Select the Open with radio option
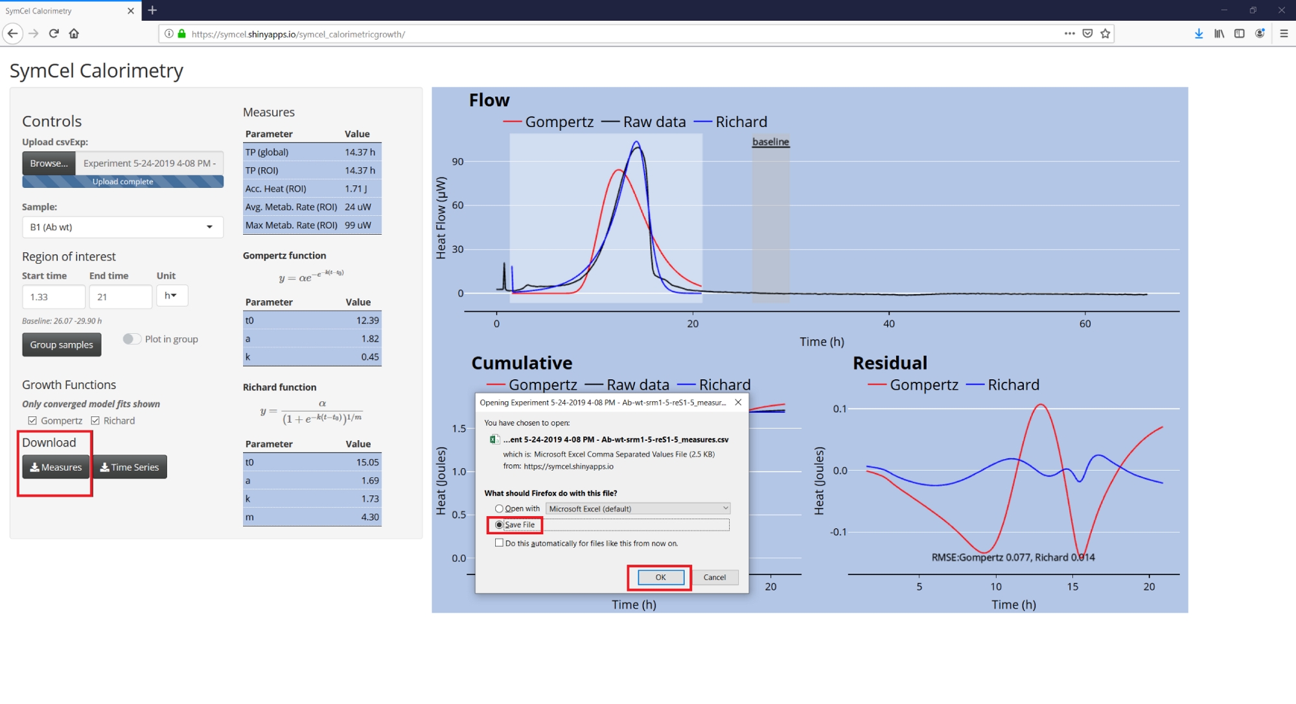The height and width of the screenshot is (704, 1296). pyautogui.click(x=499, y=509)
